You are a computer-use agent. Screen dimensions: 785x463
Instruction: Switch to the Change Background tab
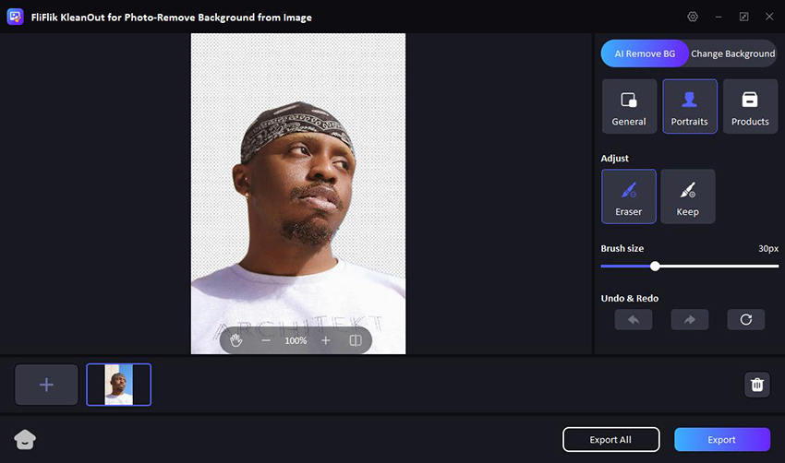(x=732, y=53)
